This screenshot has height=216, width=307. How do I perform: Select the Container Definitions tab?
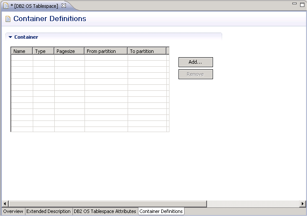tap(161, 211)
